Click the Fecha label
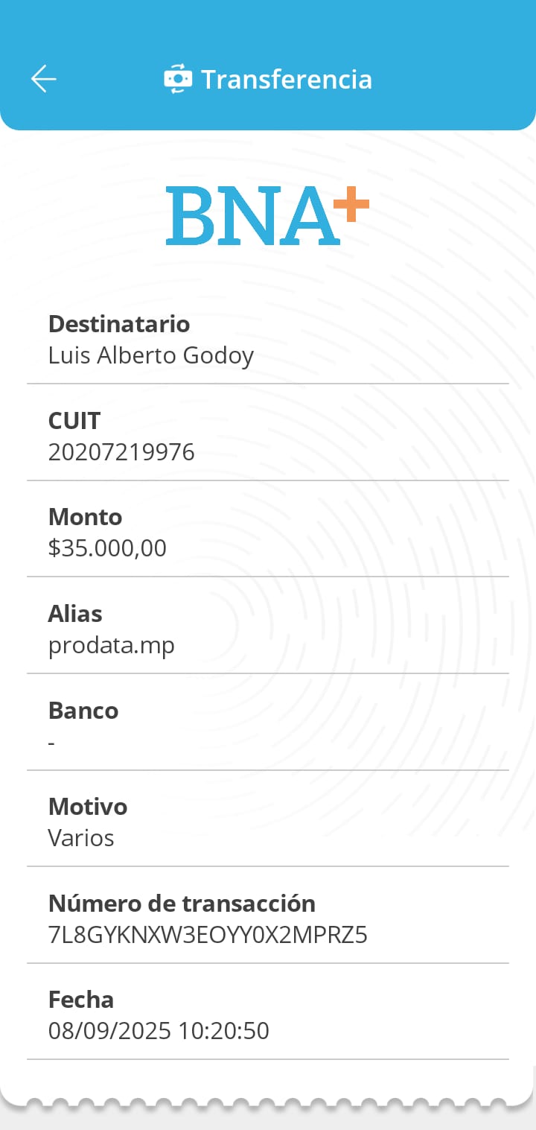Viewport: 536px width, 1130px height. (81, 1000)
